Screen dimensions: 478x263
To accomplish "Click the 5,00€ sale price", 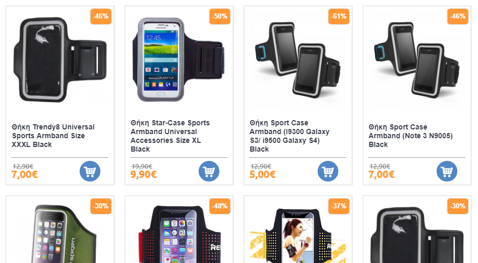I will (262, 174).
